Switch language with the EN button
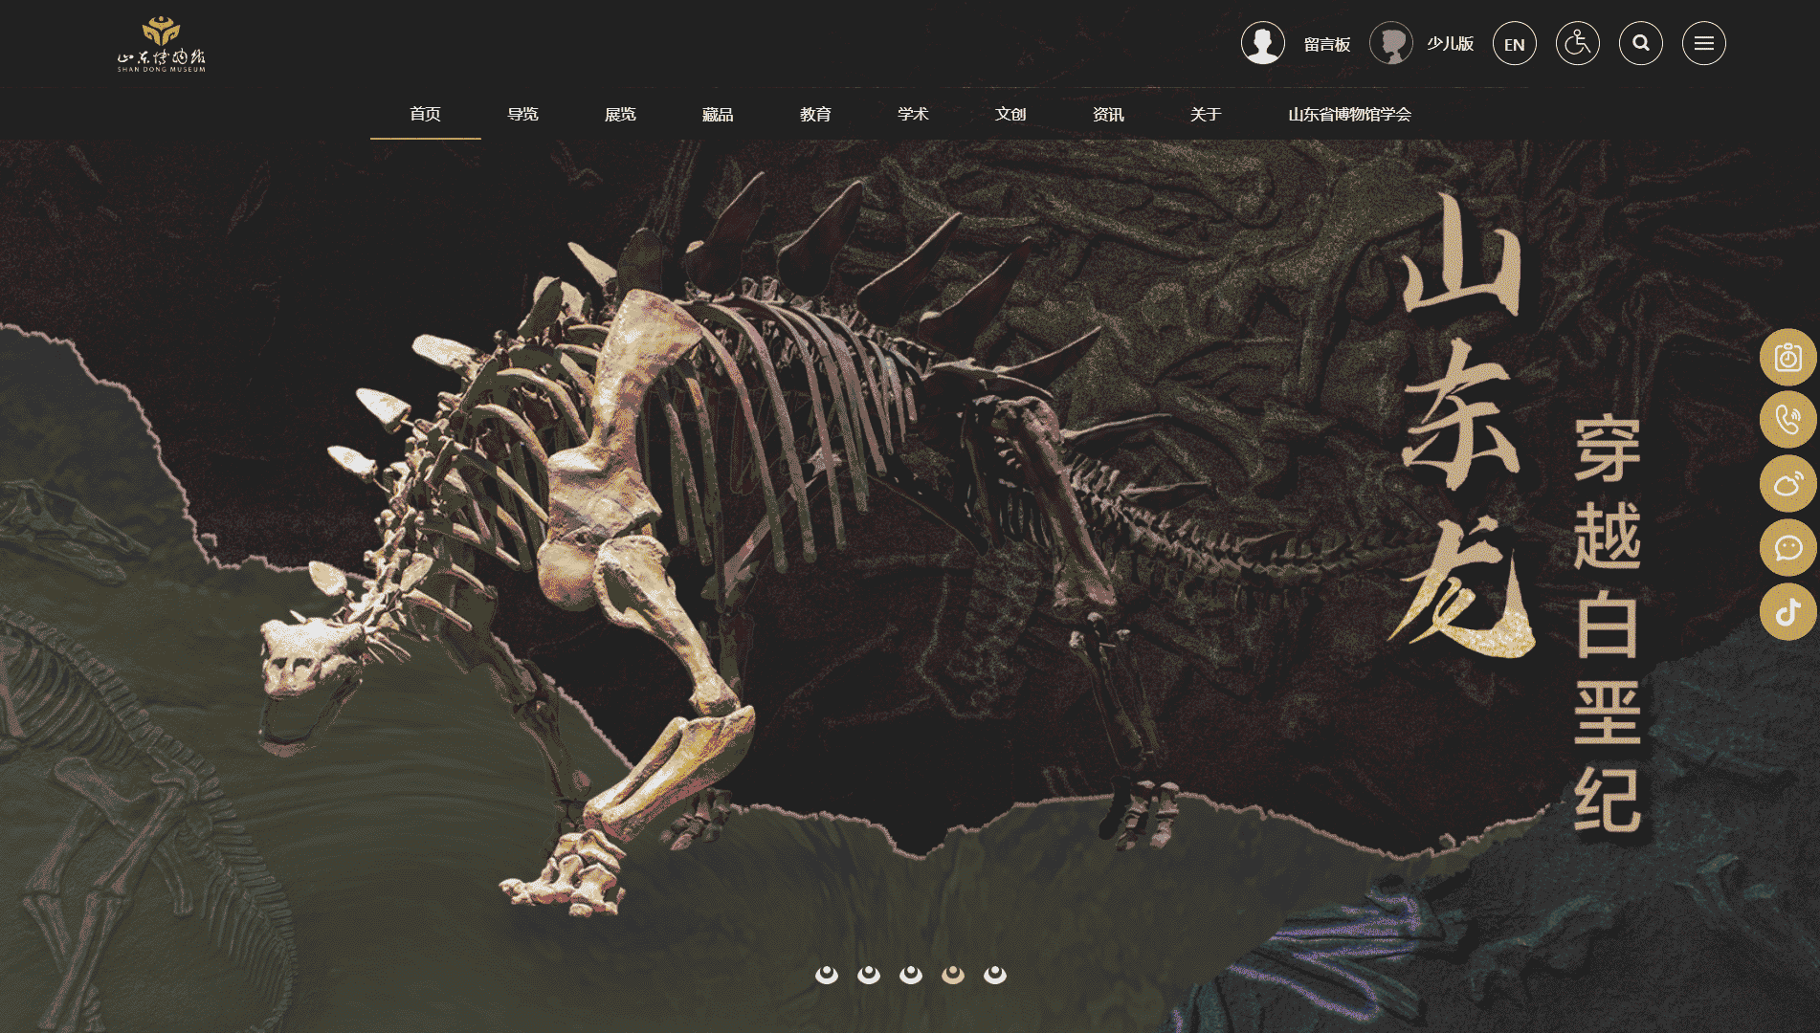The width and height of the screenshot is (1820, 1033). pyautogui.click(x=1515, y=43)
